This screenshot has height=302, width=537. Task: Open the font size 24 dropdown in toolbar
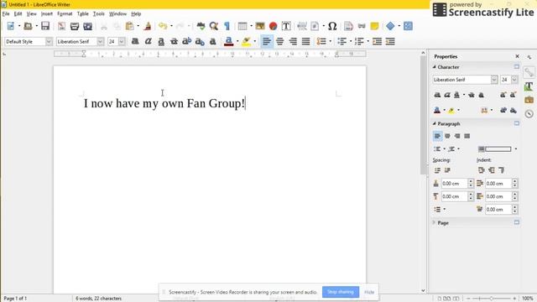[x=122, y=41]
